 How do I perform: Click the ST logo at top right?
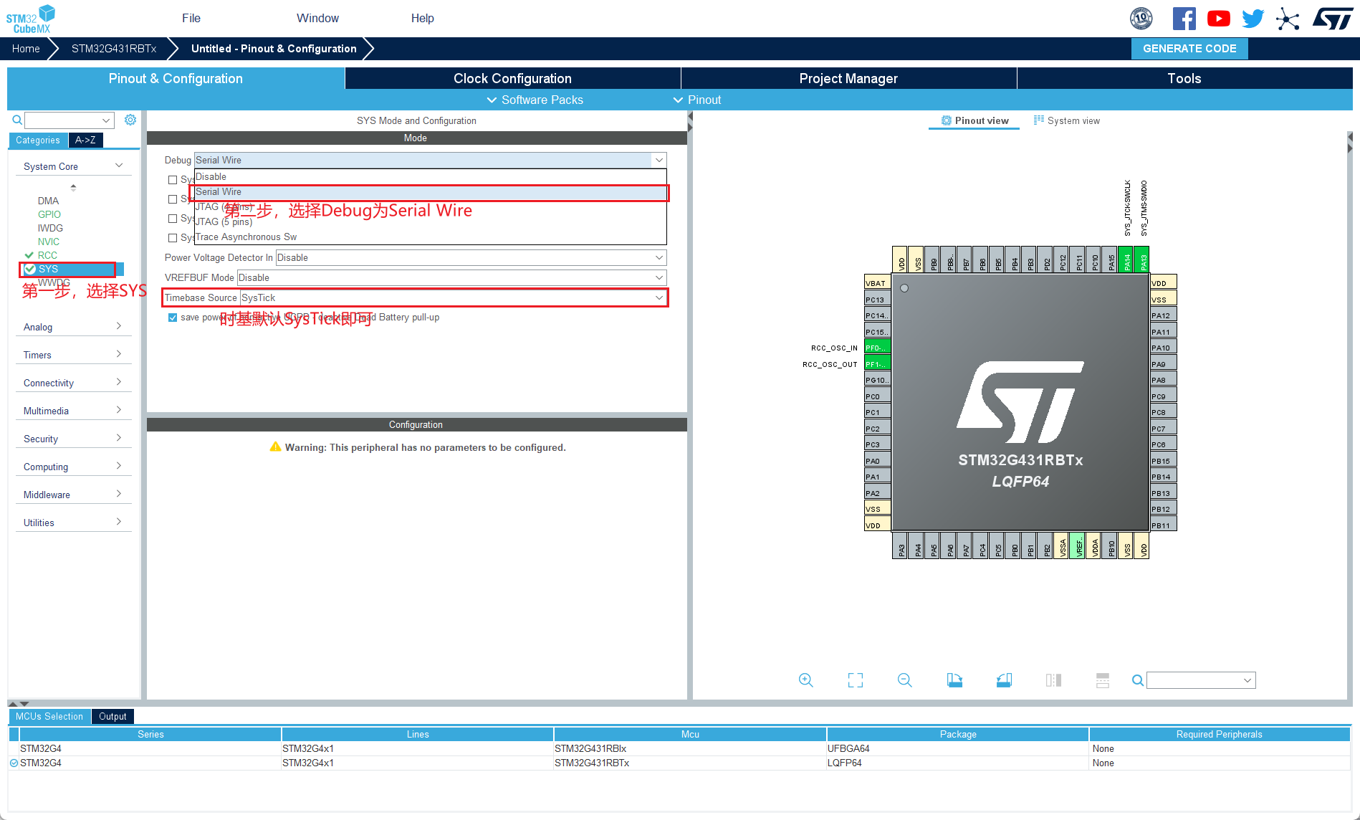1333,19
